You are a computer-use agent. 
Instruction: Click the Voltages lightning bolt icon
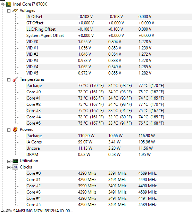pos(15,10)
